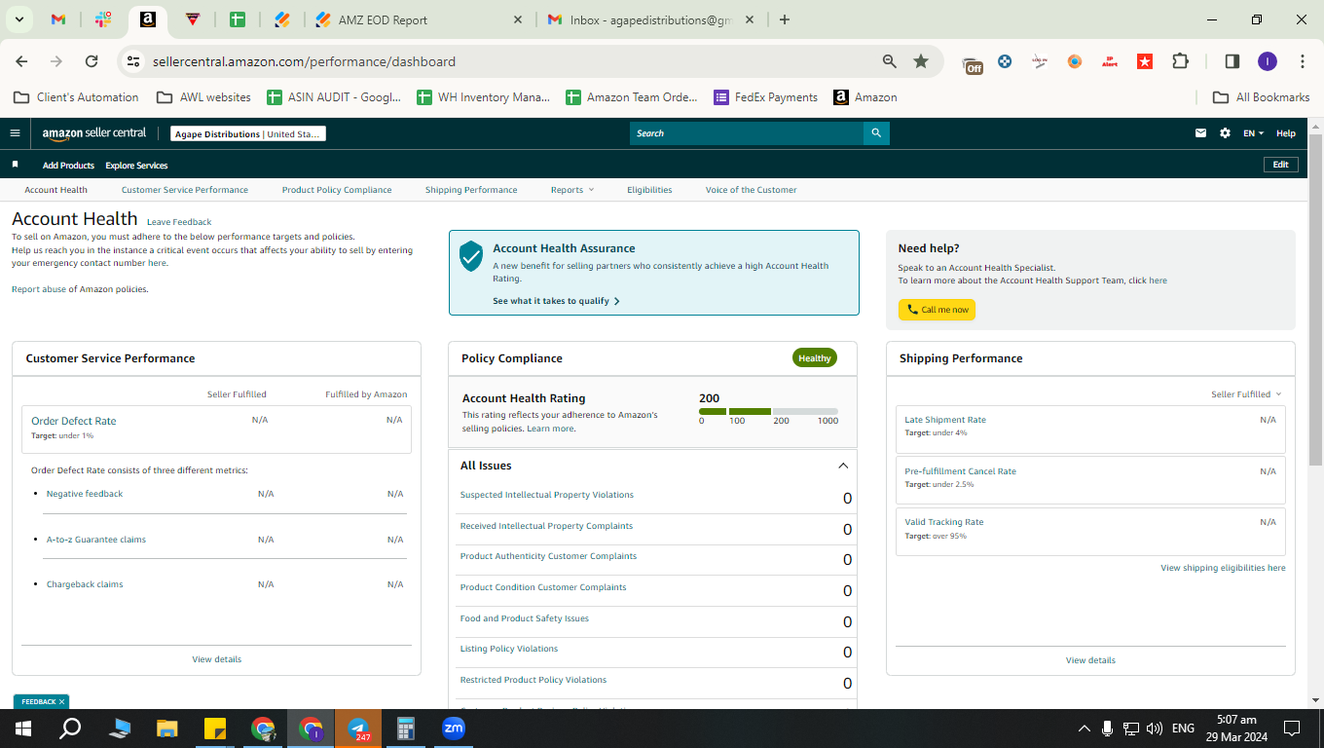The width and height of the screenshot is (1324, 748).
Task: Click the extension icon with the Off badge
Action: pyautogui.click(x=973, y=63)
